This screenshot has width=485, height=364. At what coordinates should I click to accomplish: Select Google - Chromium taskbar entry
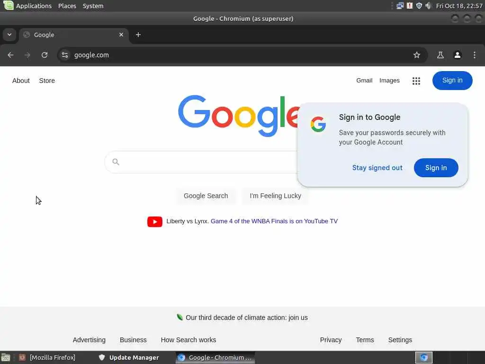click(x=216, y=357)
